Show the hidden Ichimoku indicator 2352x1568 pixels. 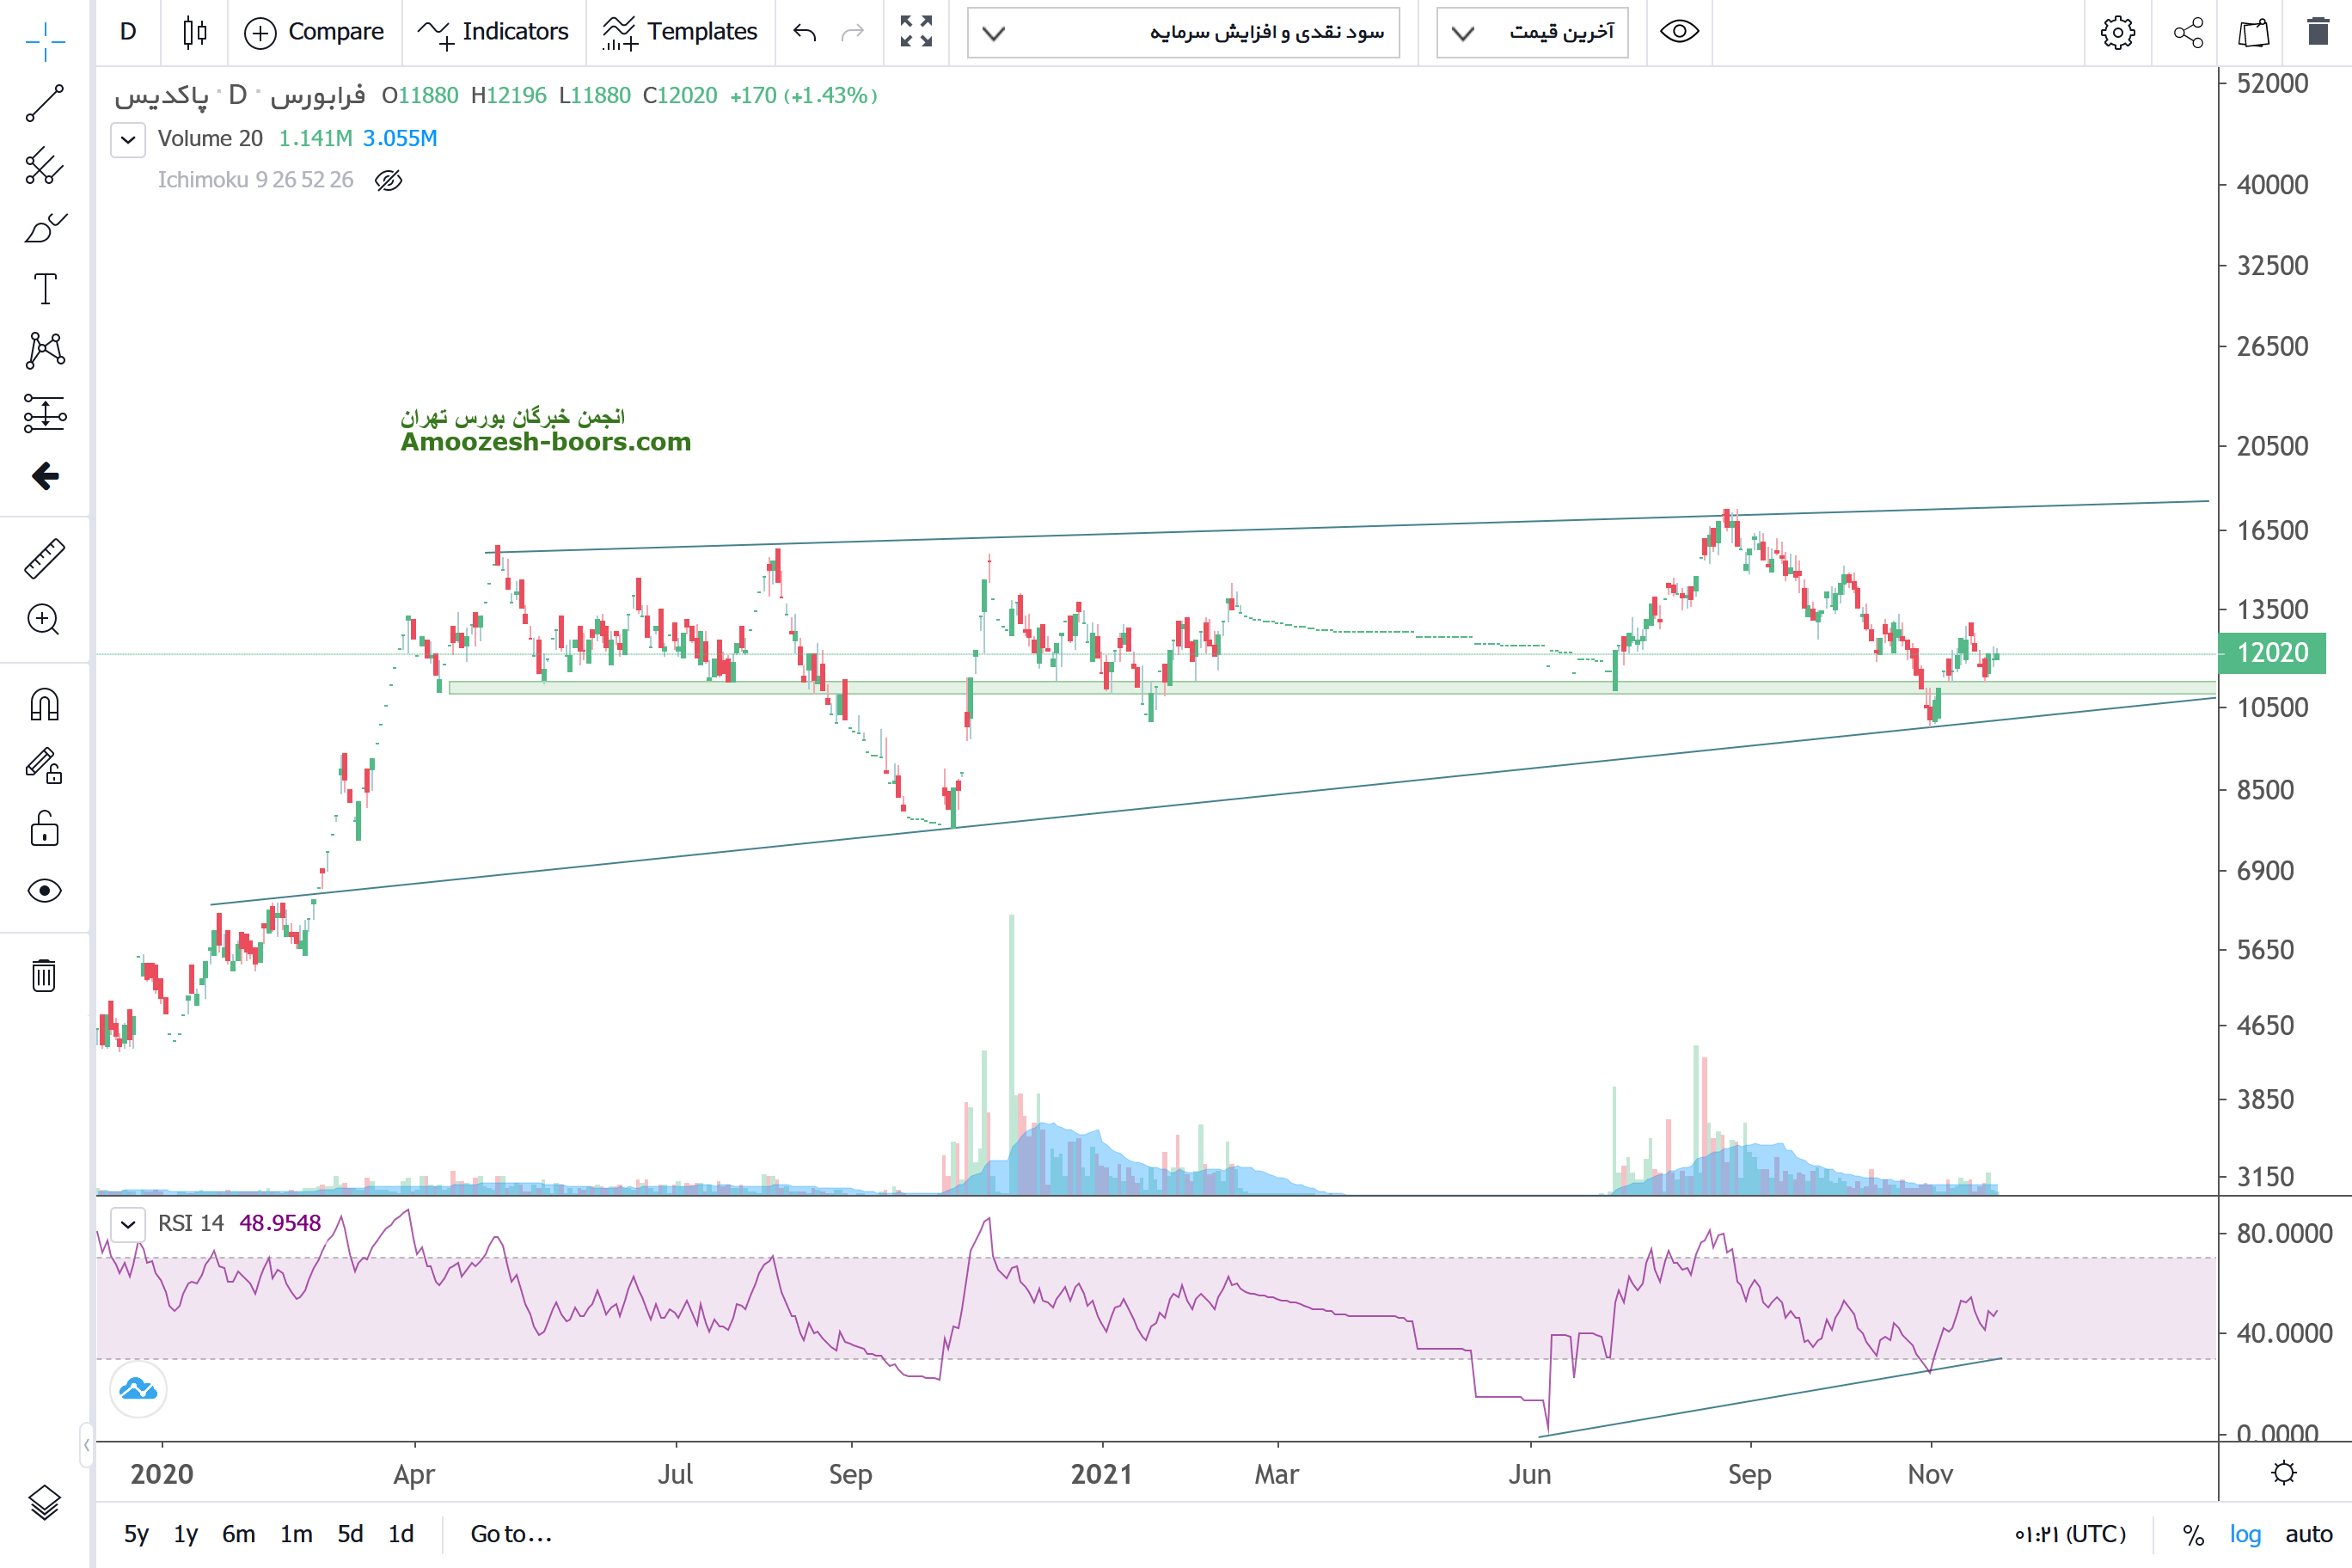pos(388,180)
